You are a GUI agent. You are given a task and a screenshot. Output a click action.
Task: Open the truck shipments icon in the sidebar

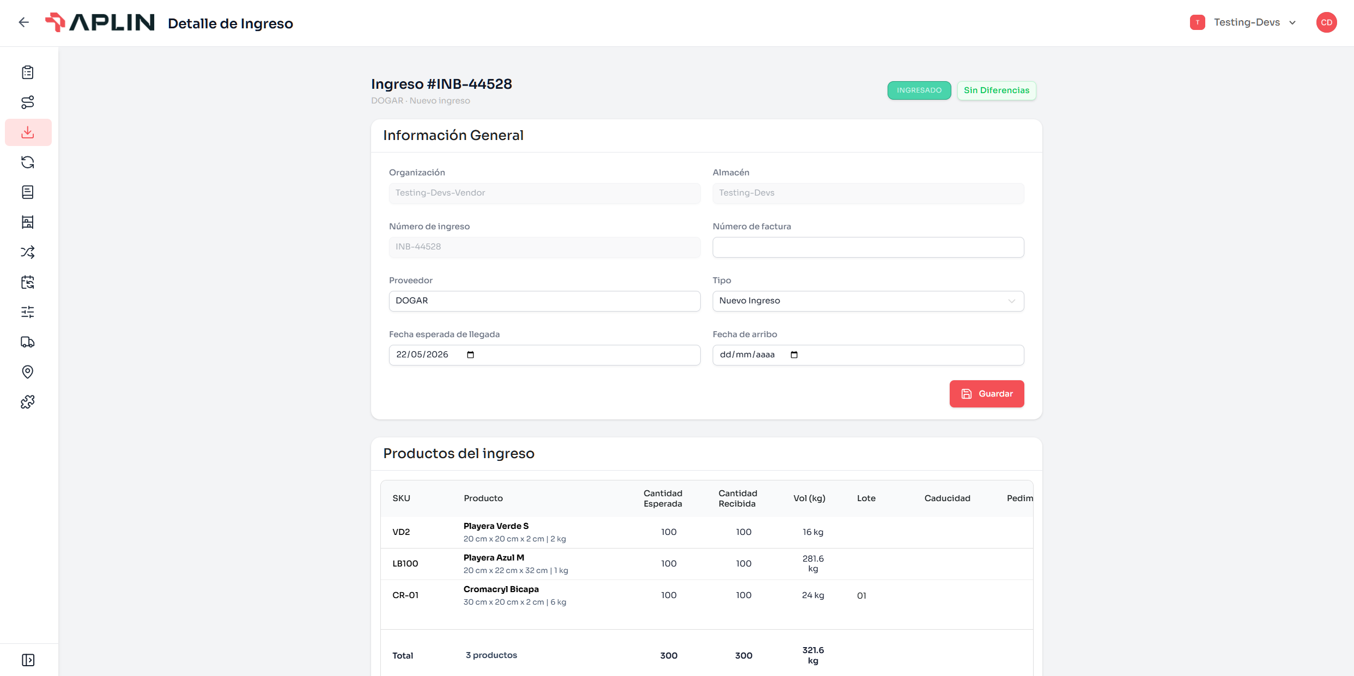point(28,342)
